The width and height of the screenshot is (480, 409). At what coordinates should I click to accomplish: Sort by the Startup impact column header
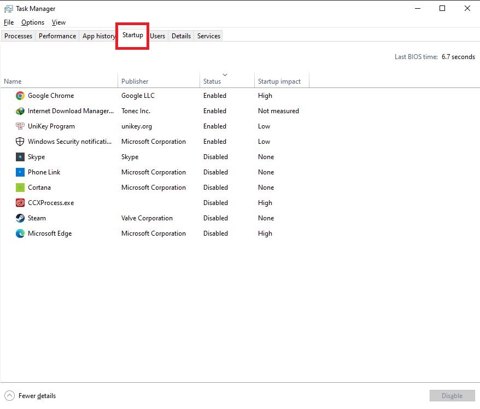tap(282, 81)
